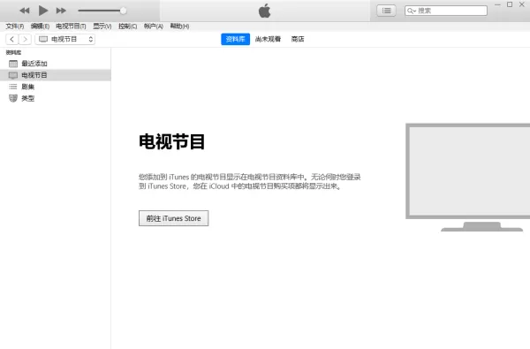Click the 电视节目 heading text

point(171,141)
